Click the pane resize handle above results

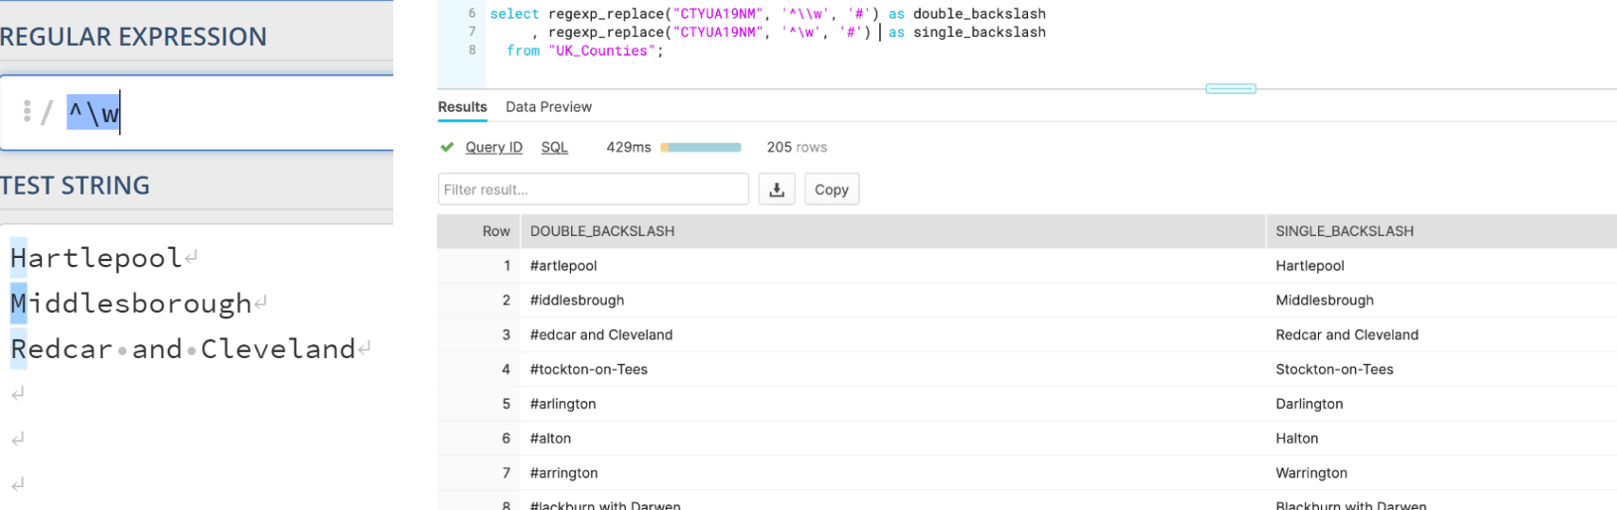click(1231, 89)
